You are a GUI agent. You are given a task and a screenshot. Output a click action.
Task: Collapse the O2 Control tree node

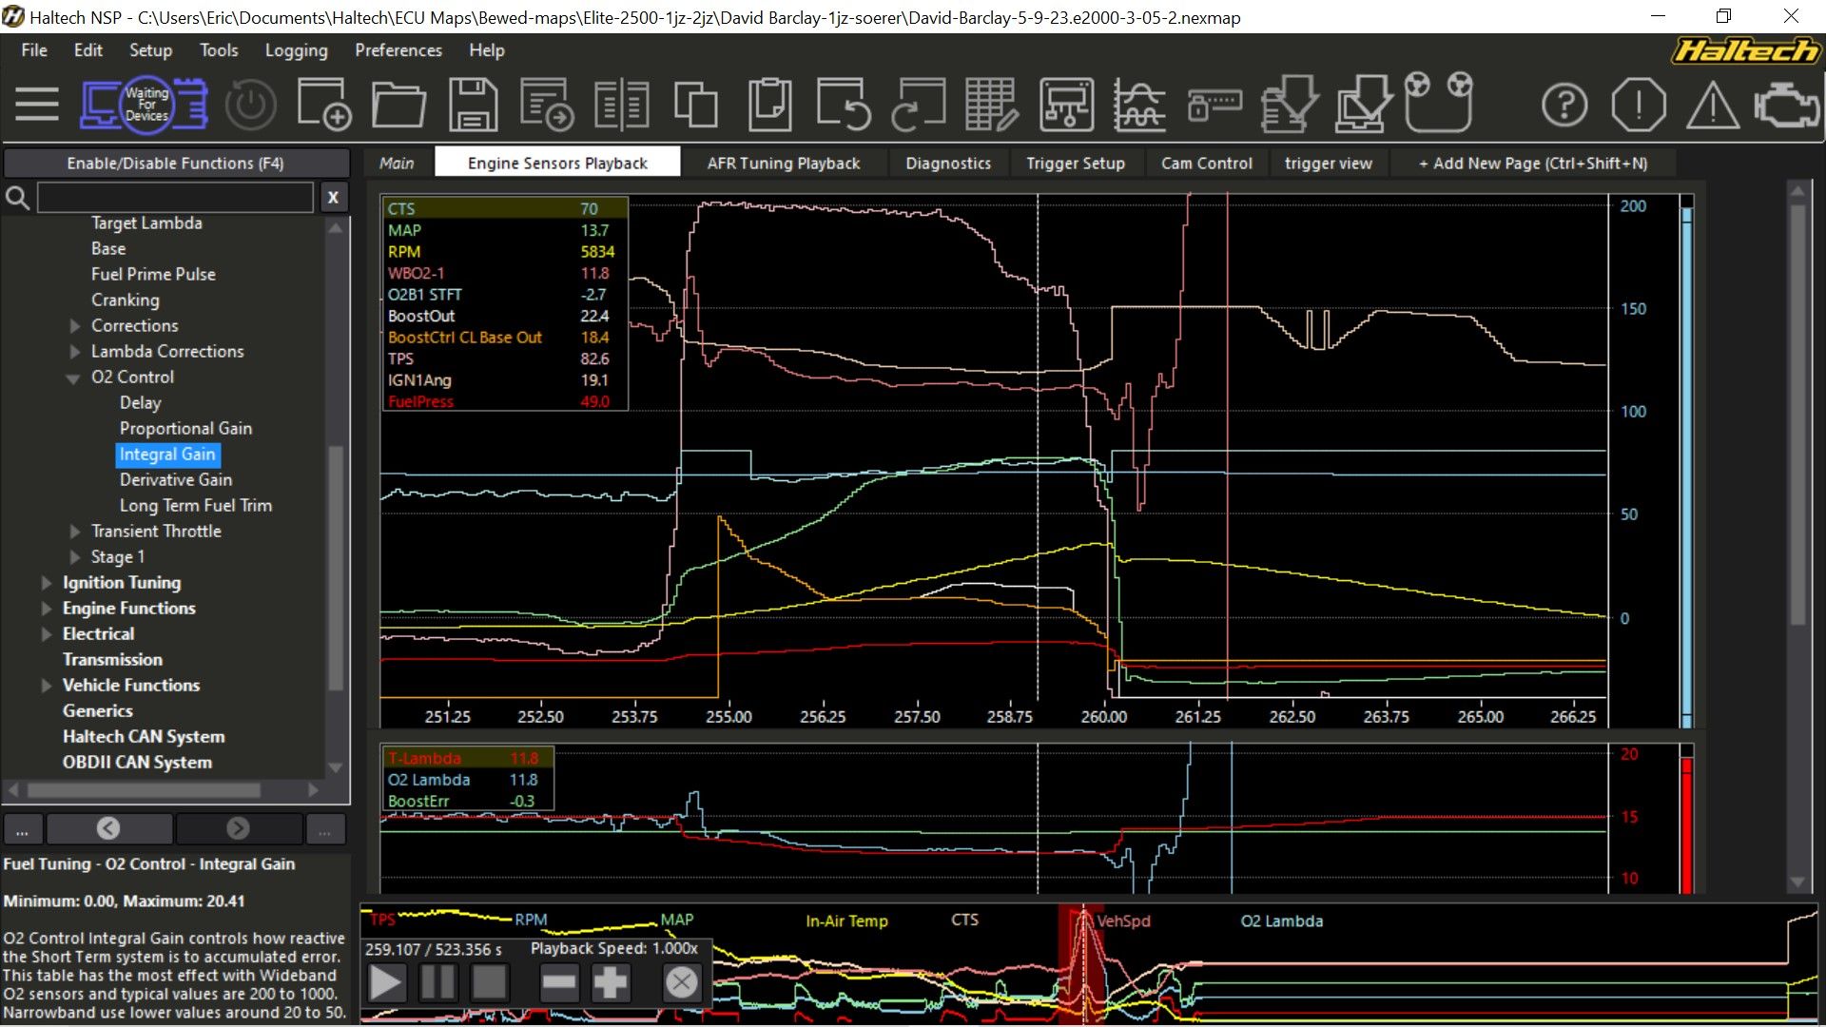(x=73, y=378)
